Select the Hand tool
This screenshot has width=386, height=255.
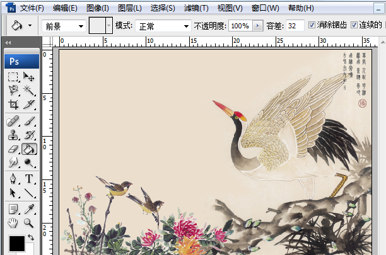[x=13, y=223]
